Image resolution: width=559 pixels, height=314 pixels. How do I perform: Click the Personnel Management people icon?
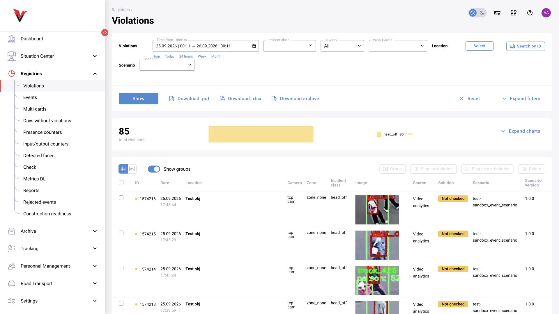(12, 266)
